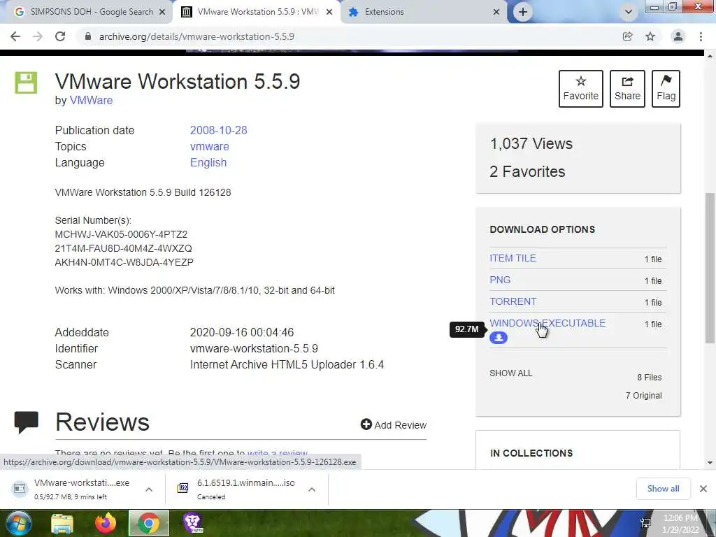Click the scrollbar down arrow
This screenshot has height=537, width=716.
[710, 463]
